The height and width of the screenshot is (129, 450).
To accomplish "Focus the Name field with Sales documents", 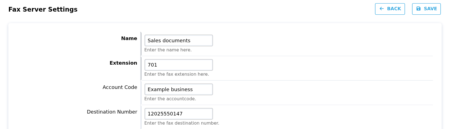I will tap(179, 40).
